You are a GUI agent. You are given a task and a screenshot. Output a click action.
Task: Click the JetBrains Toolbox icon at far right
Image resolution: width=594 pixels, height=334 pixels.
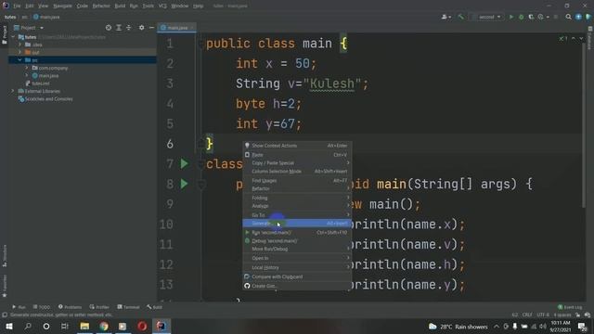pyautogui.click(x=588, y=17)
